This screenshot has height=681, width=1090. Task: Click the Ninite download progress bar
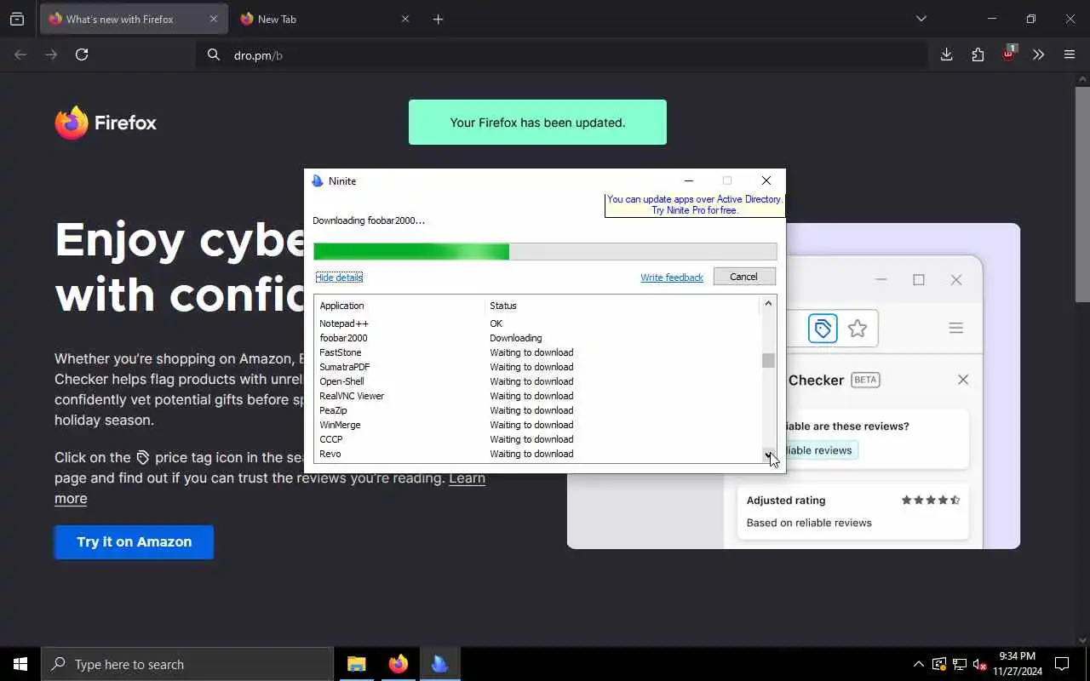545,251
